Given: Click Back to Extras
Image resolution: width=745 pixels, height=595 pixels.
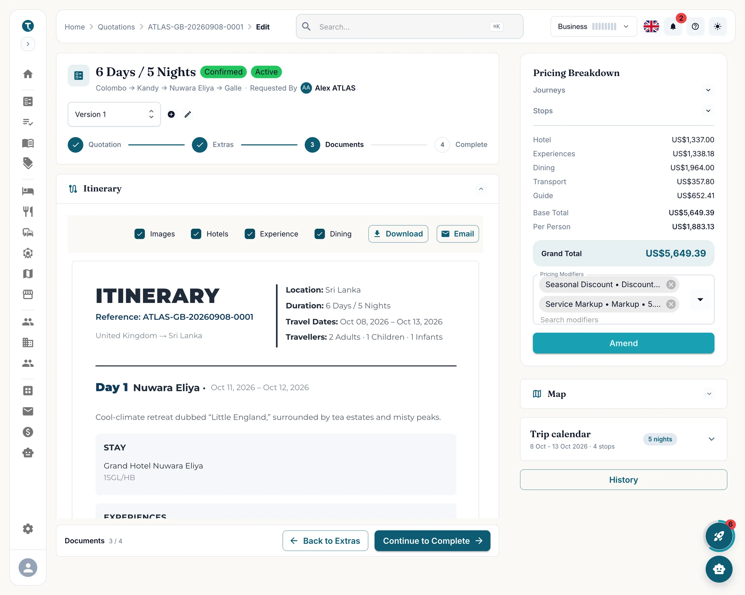Looking at the screenshot, I should pyautogui.click(x=325, y=541).
